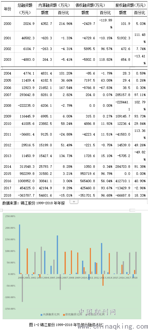The height and width of the screenshot is (330, 148).
Task: Click the 总融资额 header cell
Action: coord(25,9)
